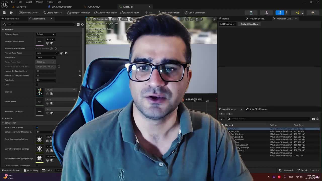322x181 pixels.
Task: Browse to the SK_Bot Skeleton asset
Action: (x=52, y=94)
